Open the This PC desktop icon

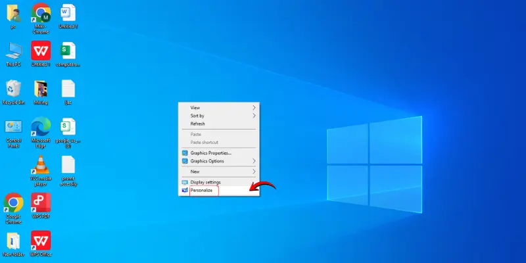[13, 51]
